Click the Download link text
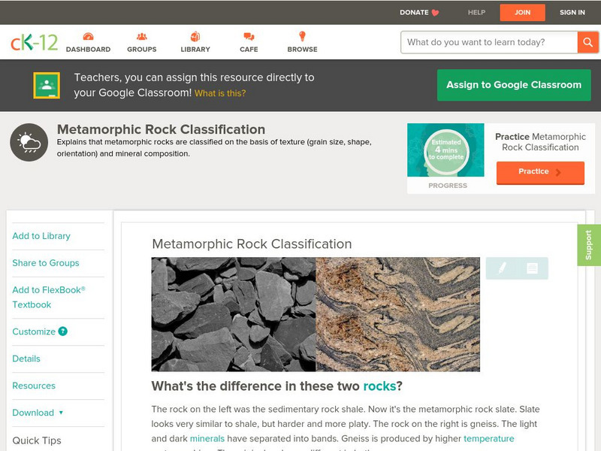 click(x=33, y=413)
